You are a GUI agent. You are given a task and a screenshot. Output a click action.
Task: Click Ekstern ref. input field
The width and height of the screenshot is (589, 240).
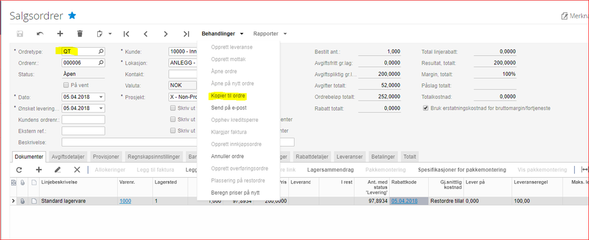pos(83,131)
